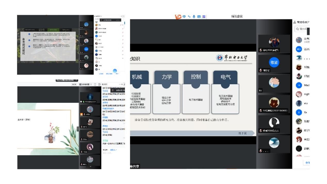The width and height of the screenshot is (327, 184).
Task: Open the speaker view layout dropdown
Action: pos(85,84)
